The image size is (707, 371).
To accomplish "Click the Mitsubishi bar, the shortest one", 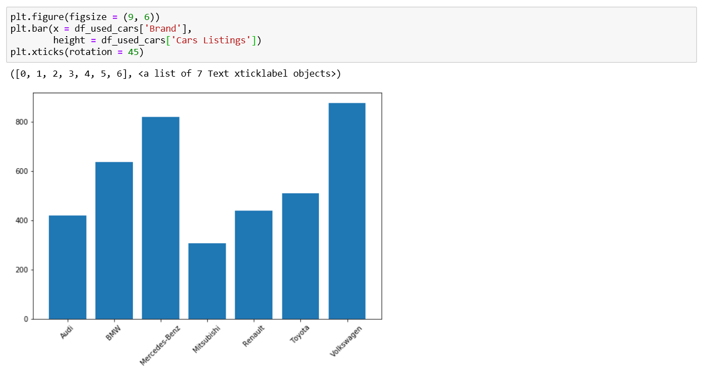I will tap(207, 281).
